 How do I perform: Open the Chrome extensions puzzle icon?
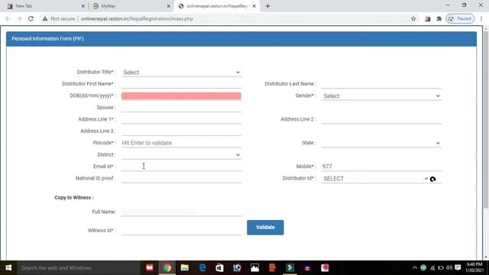pos(439,18)
